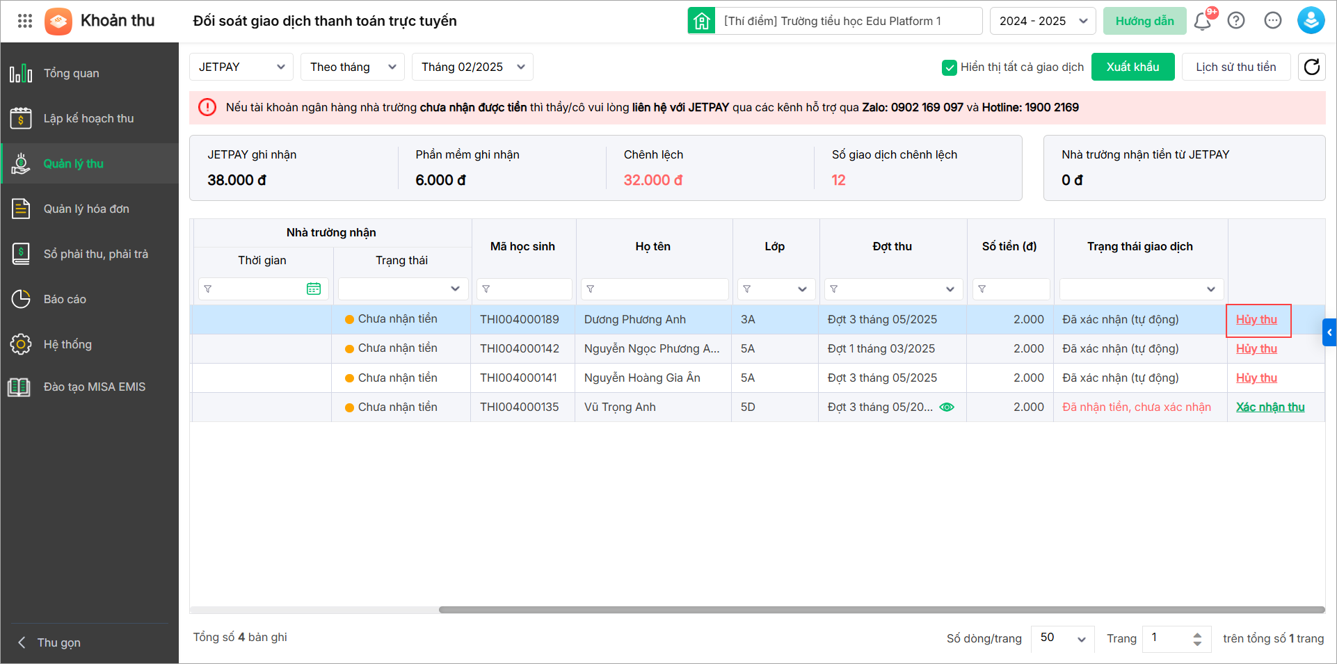Screen dimensions: 1337x664
Task: Open Trạng thái giao dịch filter dropdown
Action: pyautogui.click(x=1140, y=289)
